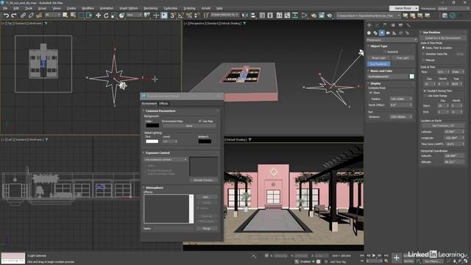Choose the Select and Scale tool

114,15
